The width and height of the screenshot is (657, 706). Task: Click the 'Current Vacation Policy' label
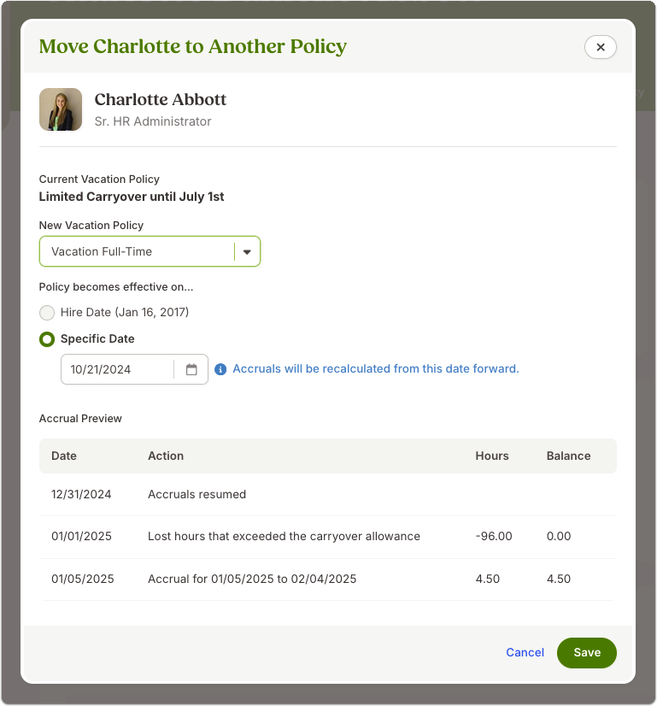(99, 179)
